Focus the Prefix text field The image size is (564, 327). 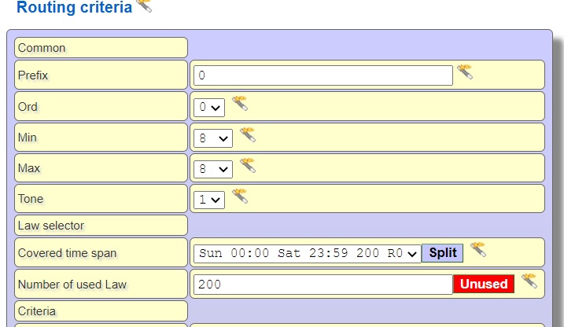(323, 75)
